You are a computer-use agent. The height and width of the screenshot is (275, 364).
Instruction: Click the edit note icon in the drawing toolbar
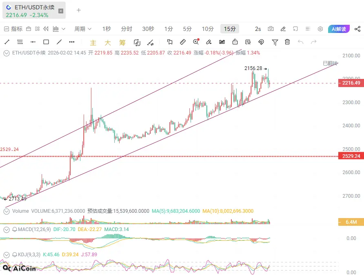click(x=248, y=42)
